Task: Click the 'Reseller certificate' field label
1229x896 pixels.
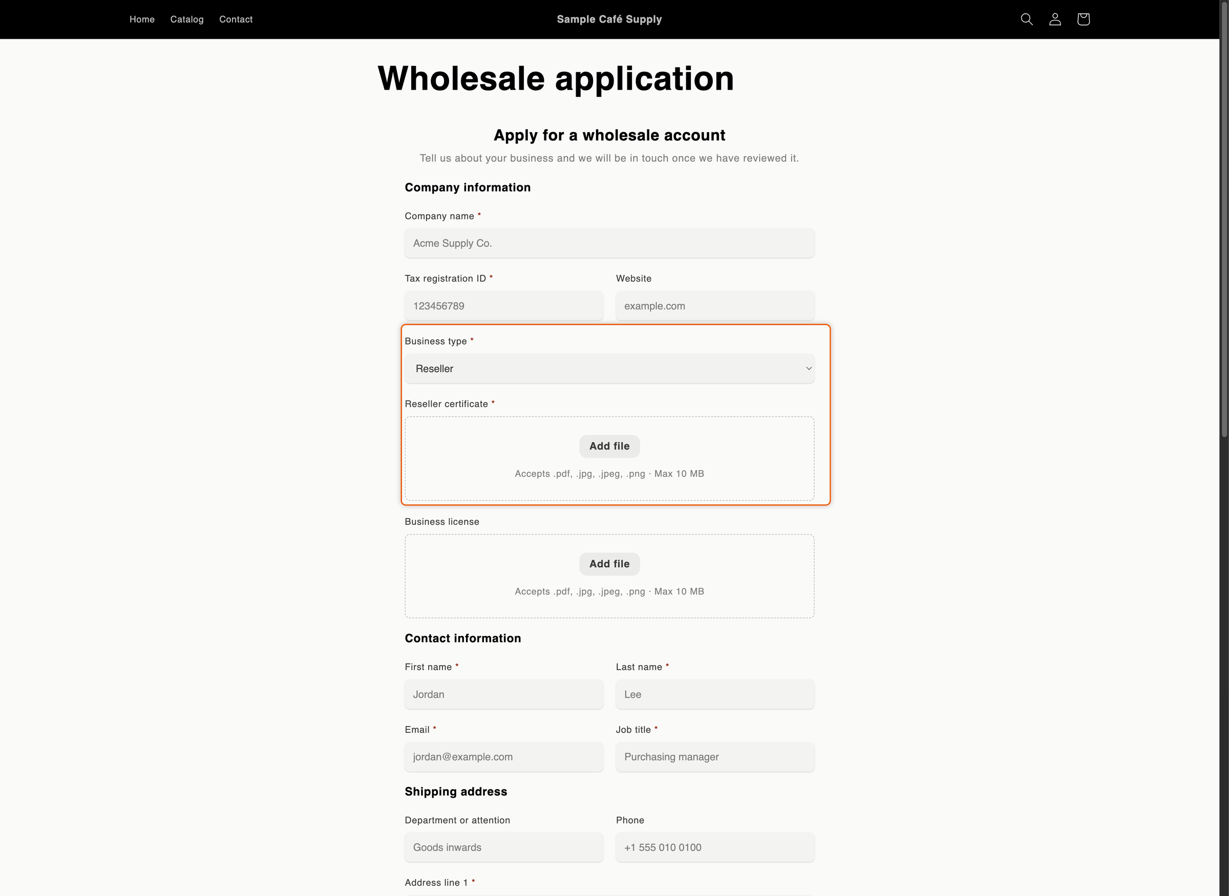Action: click(x=446, y=404)
